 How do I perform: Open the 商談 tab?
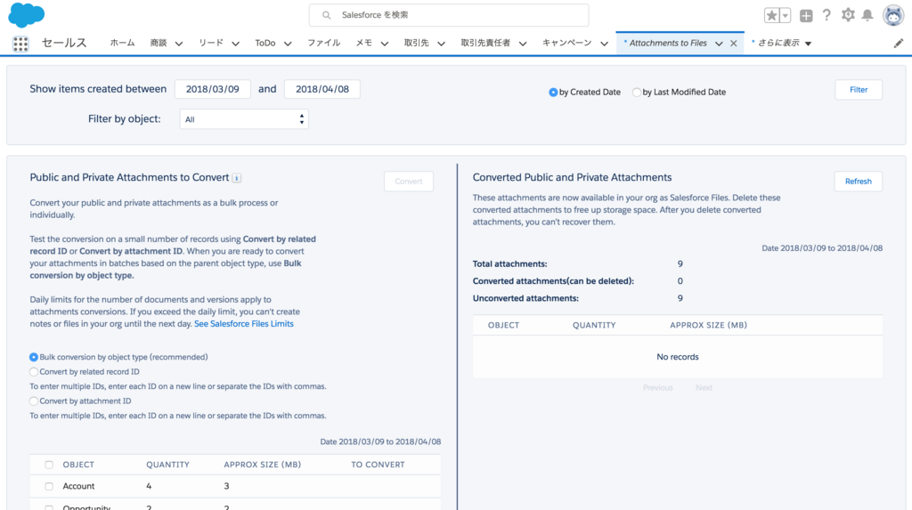tap(159, 43)
